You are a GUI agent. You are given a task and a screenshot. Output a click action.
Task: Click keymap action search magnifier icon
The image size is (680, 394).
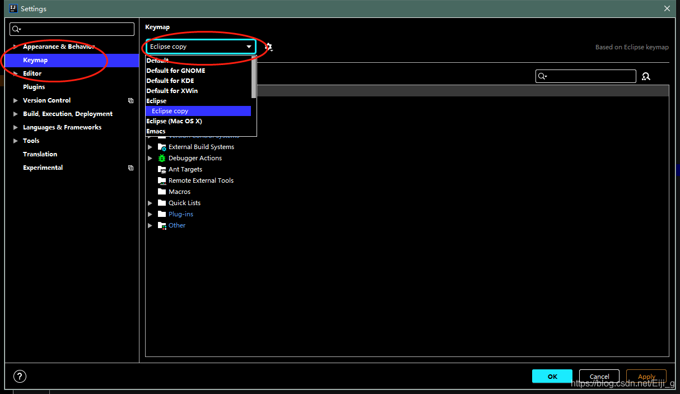(542, 76)
